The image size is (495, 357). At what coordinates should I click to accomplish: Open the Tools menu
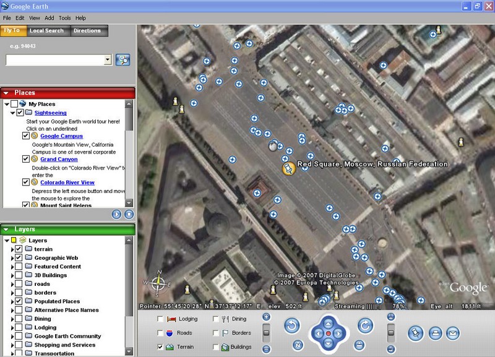[x=65, y=18]
